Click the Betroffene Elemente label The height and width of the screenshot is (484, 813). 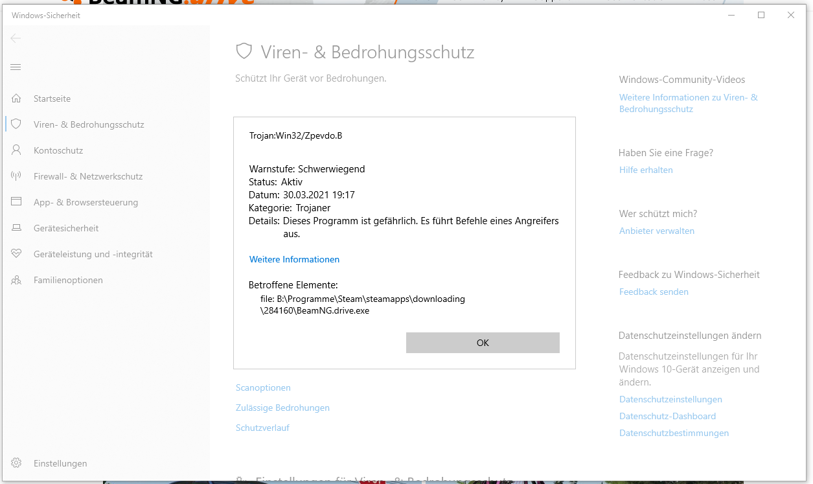click(x=293, y=285)
